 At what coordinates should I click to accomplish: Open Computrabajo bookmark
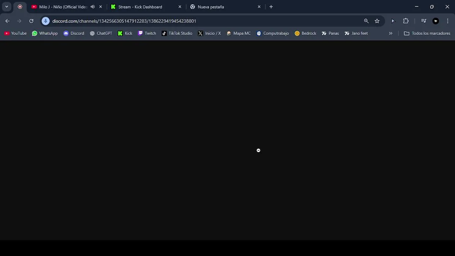point(273,33)
